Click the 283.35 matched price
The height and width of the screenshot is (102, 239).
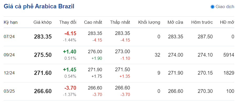click(43, 37)
